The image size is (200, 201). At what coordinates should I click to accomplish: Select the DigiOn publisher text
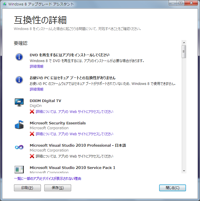tap(36, 106)
